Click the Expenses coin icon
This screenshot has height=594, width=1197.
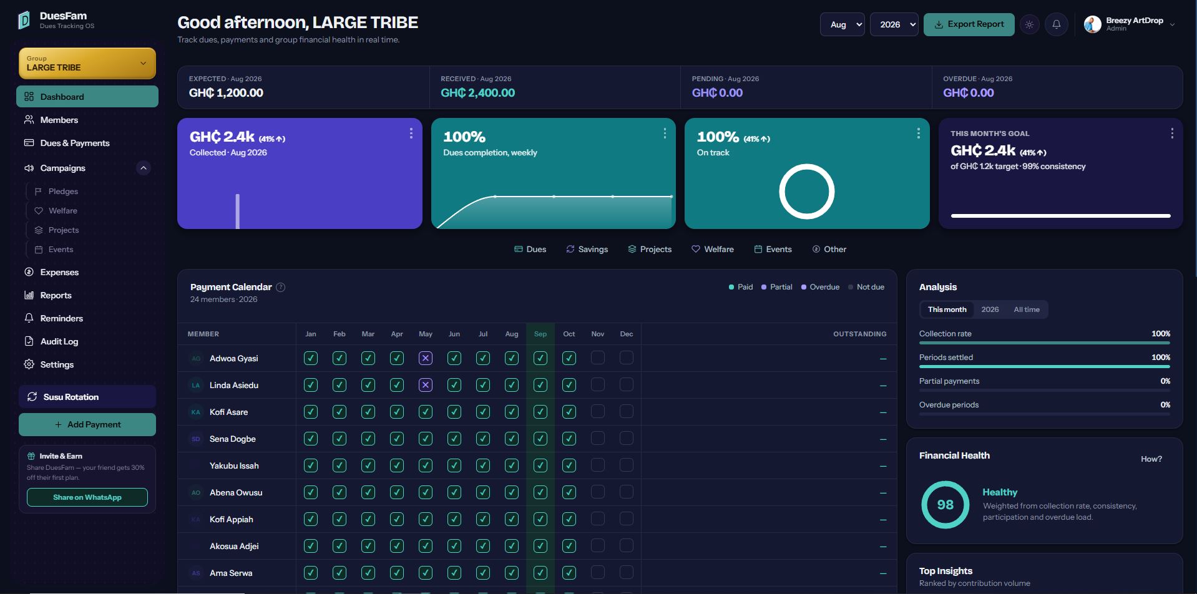[x=29, y=272]
